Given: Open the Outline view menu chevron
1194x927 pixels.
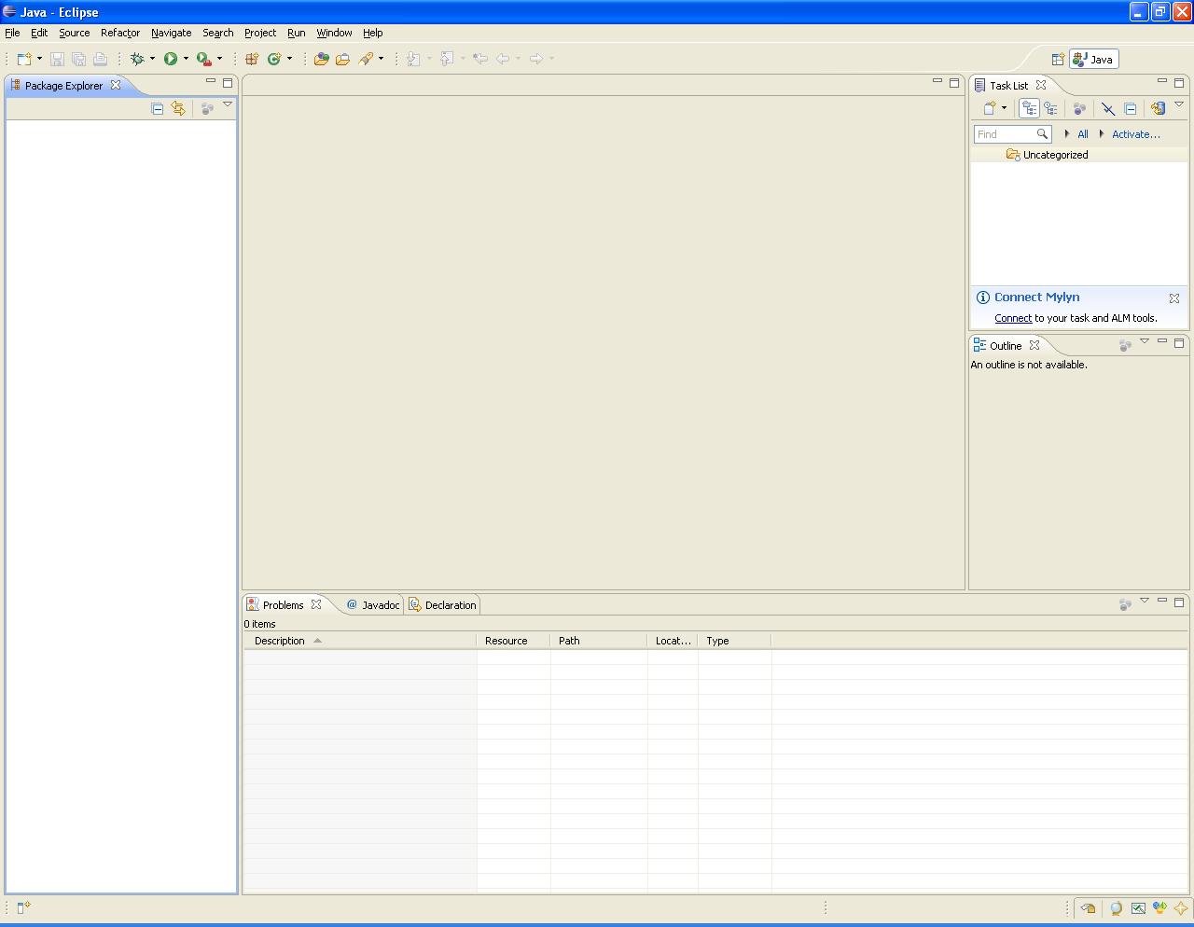Looking at the screenshot, I should (1145, 343).
